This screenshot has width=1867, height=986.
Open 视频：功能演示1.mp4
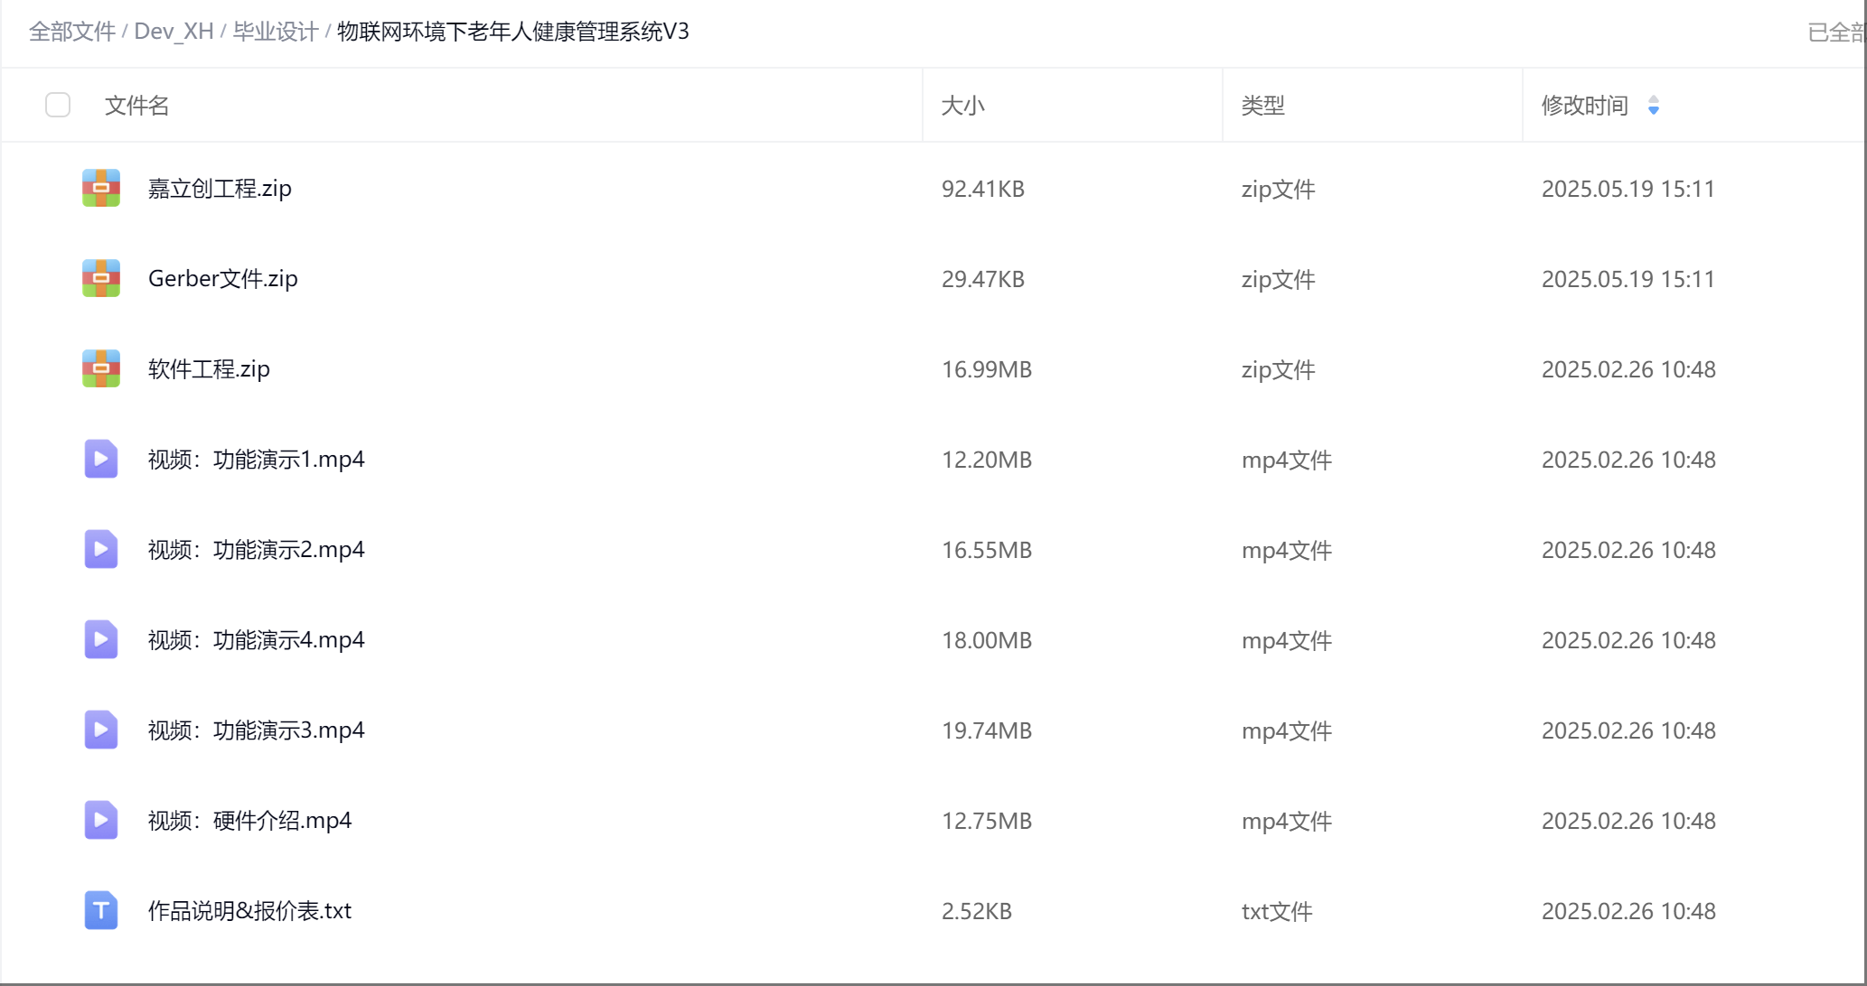coord(257,460)
